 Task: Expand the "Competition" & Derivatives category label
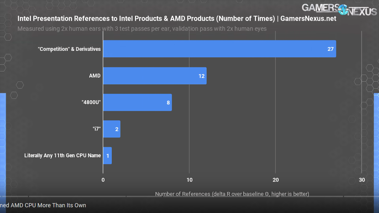69,49
